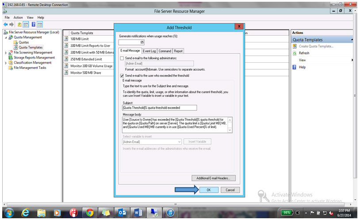The width and height of the screenshot is (360, 220).
Task: Uncheck Send e-mail to user who exceeded threshold
Action: point(122,76)
